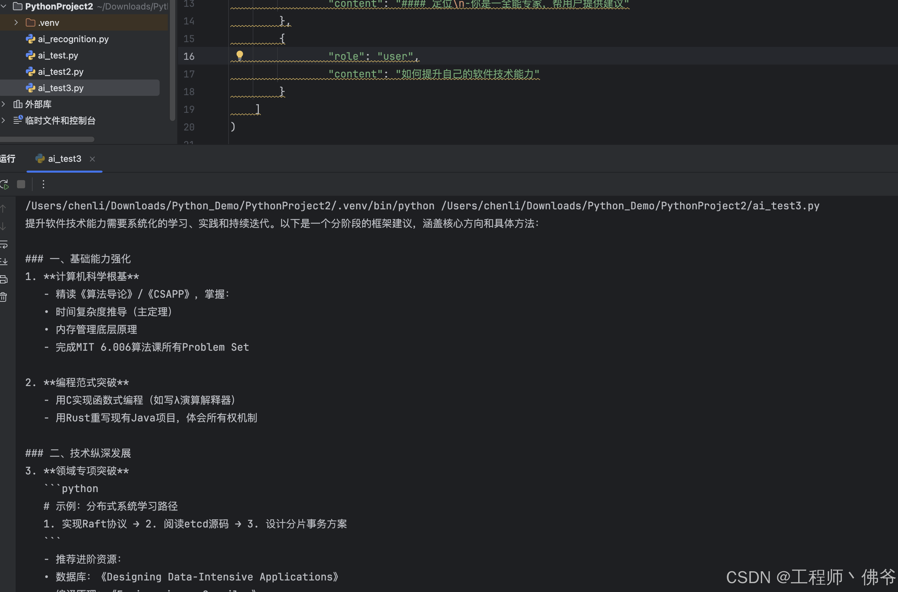The height and width of the screenshot is (592, 898).
Task: Clear console output with trash icon
Action: [x=4, y=297]
